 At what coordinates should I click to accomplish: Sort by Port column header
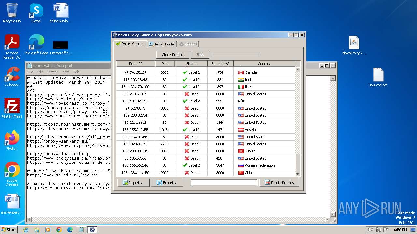[x=165, y=64]
